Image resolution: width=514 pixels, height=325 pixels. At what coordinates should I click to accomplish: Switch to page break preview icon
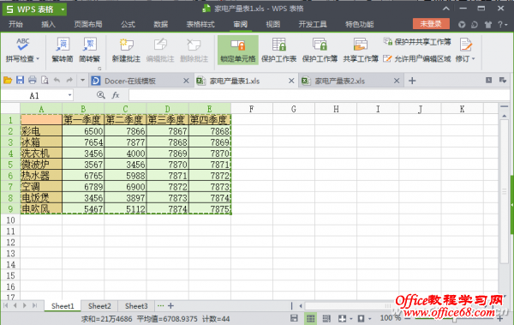(x=326, y=318)
